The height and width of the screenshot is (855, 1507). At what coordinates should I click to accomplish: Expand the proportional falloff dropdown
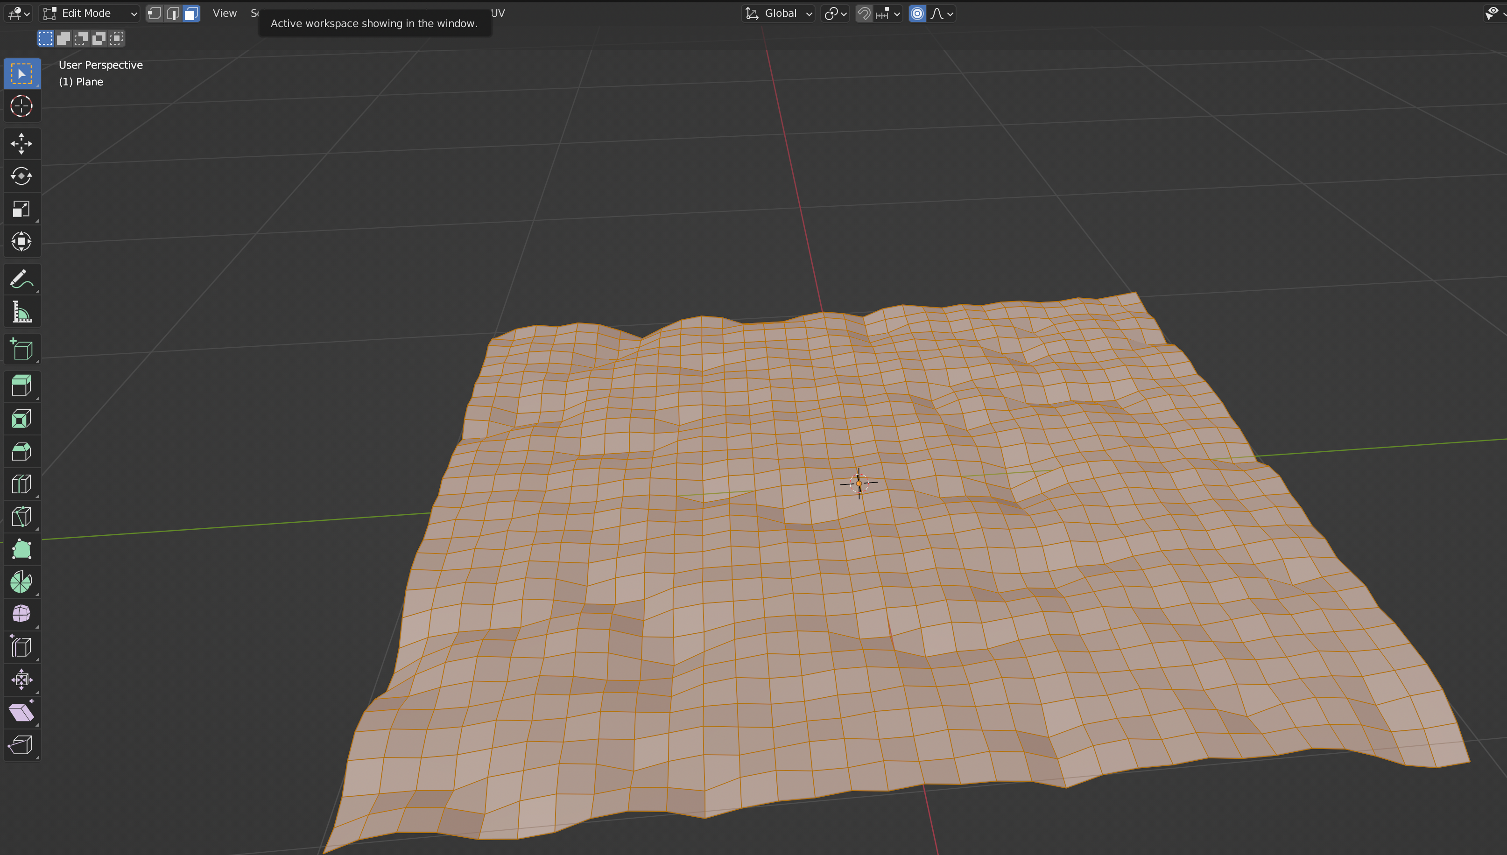[943, 13]
